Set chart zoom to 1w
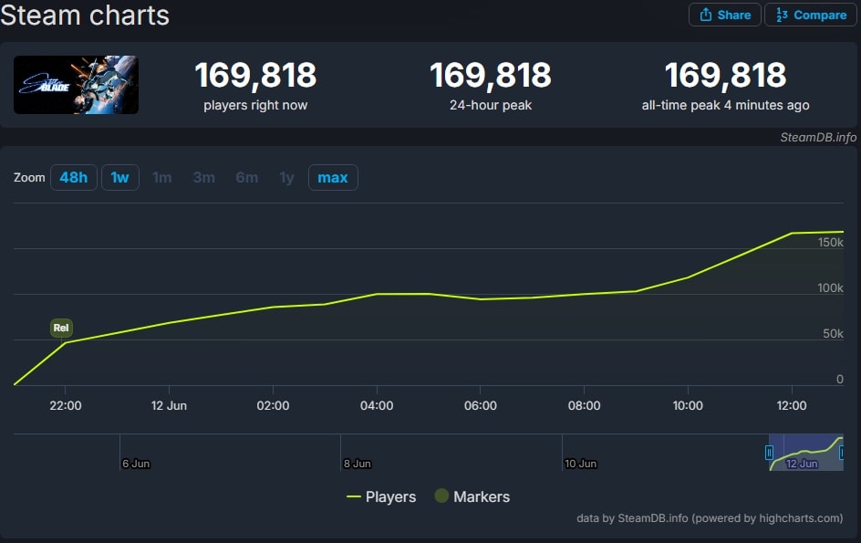The width and height of the screenshot is (861, 543). [119, 178]
